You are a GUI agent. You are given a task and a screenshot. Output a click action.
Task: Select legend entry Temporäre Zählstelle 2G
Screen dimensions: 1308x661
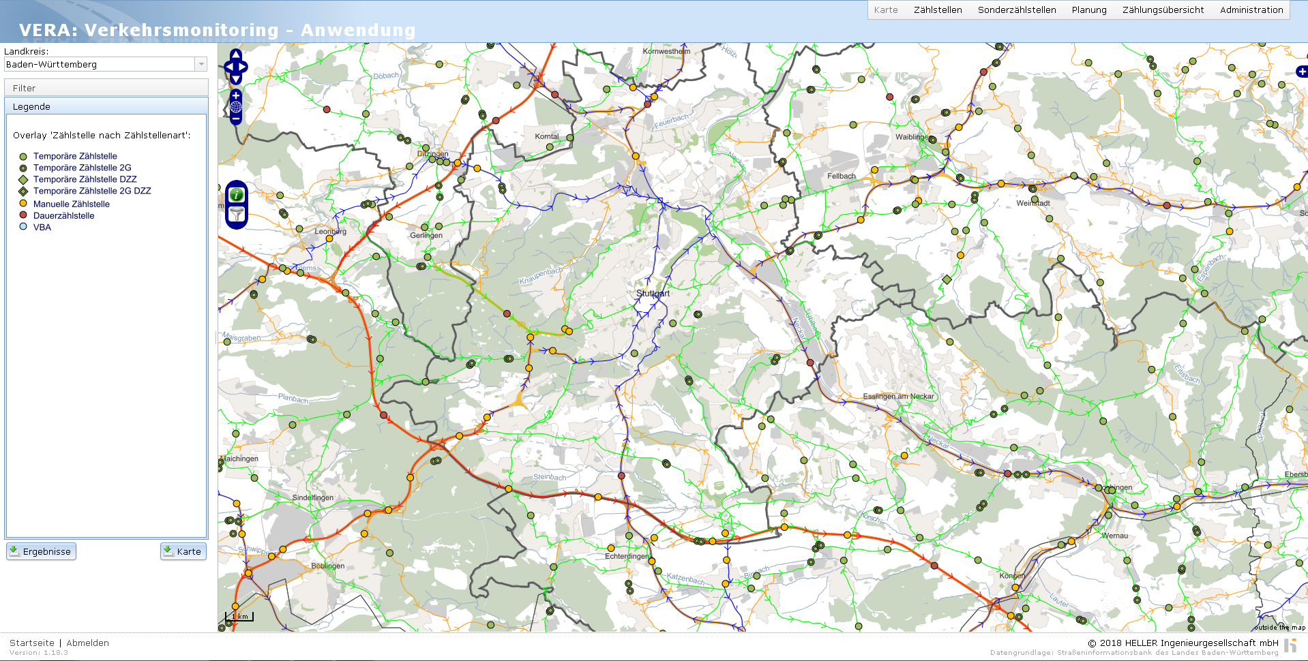pyautogui.click(x=82, y=168)
